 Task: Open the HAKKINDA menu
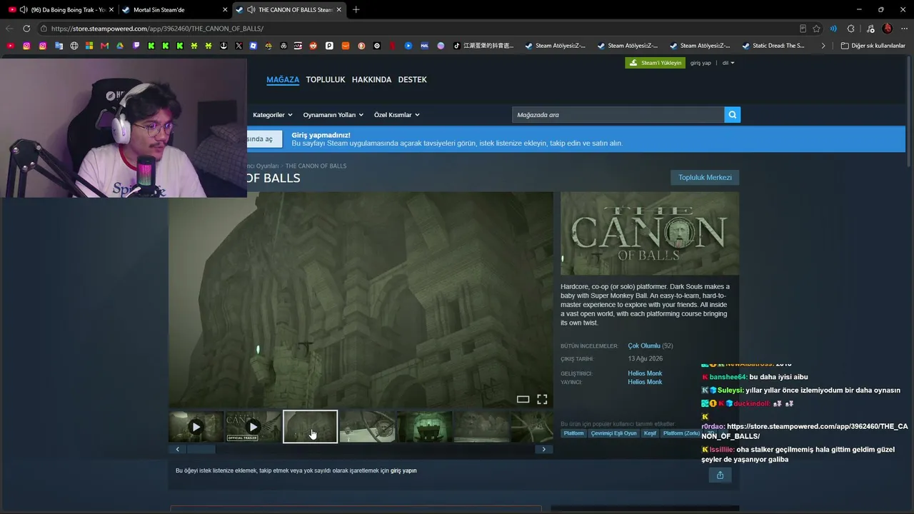371,80
